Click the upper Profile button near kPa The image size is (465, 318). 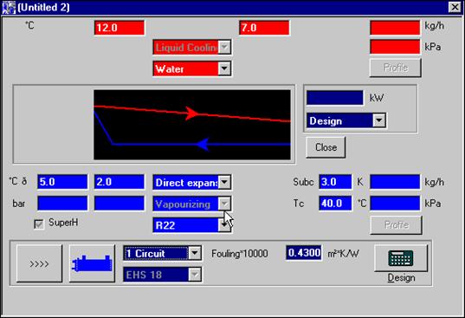click(x=396, y=68)
